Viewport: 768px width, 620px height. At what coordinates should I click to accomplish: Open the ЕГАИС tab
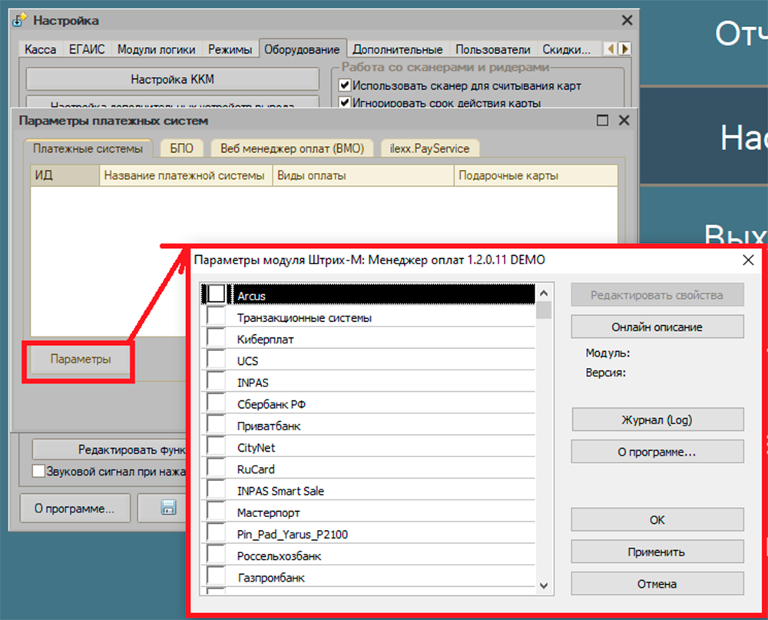coord(87,49)
